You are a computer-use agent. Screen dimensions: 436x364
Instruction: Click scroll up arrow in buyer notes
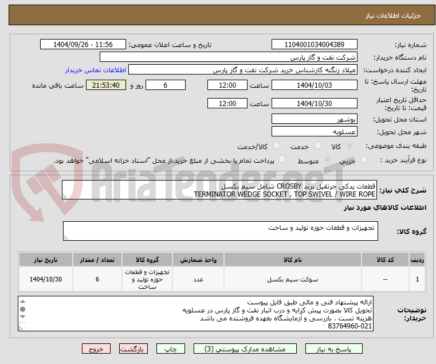tap(23, 302)
